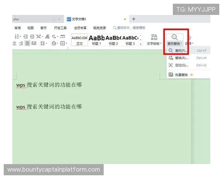Expand borders dropdown arrow
The width and height of the screenshot is (223, 179).
click(x=67, y=43)
